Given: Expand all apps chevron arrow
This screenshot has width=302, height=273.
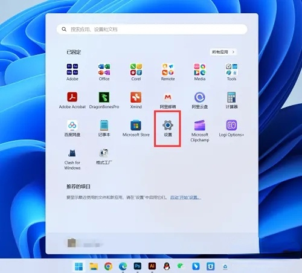Looking at the screenshot, I should 233,52.
